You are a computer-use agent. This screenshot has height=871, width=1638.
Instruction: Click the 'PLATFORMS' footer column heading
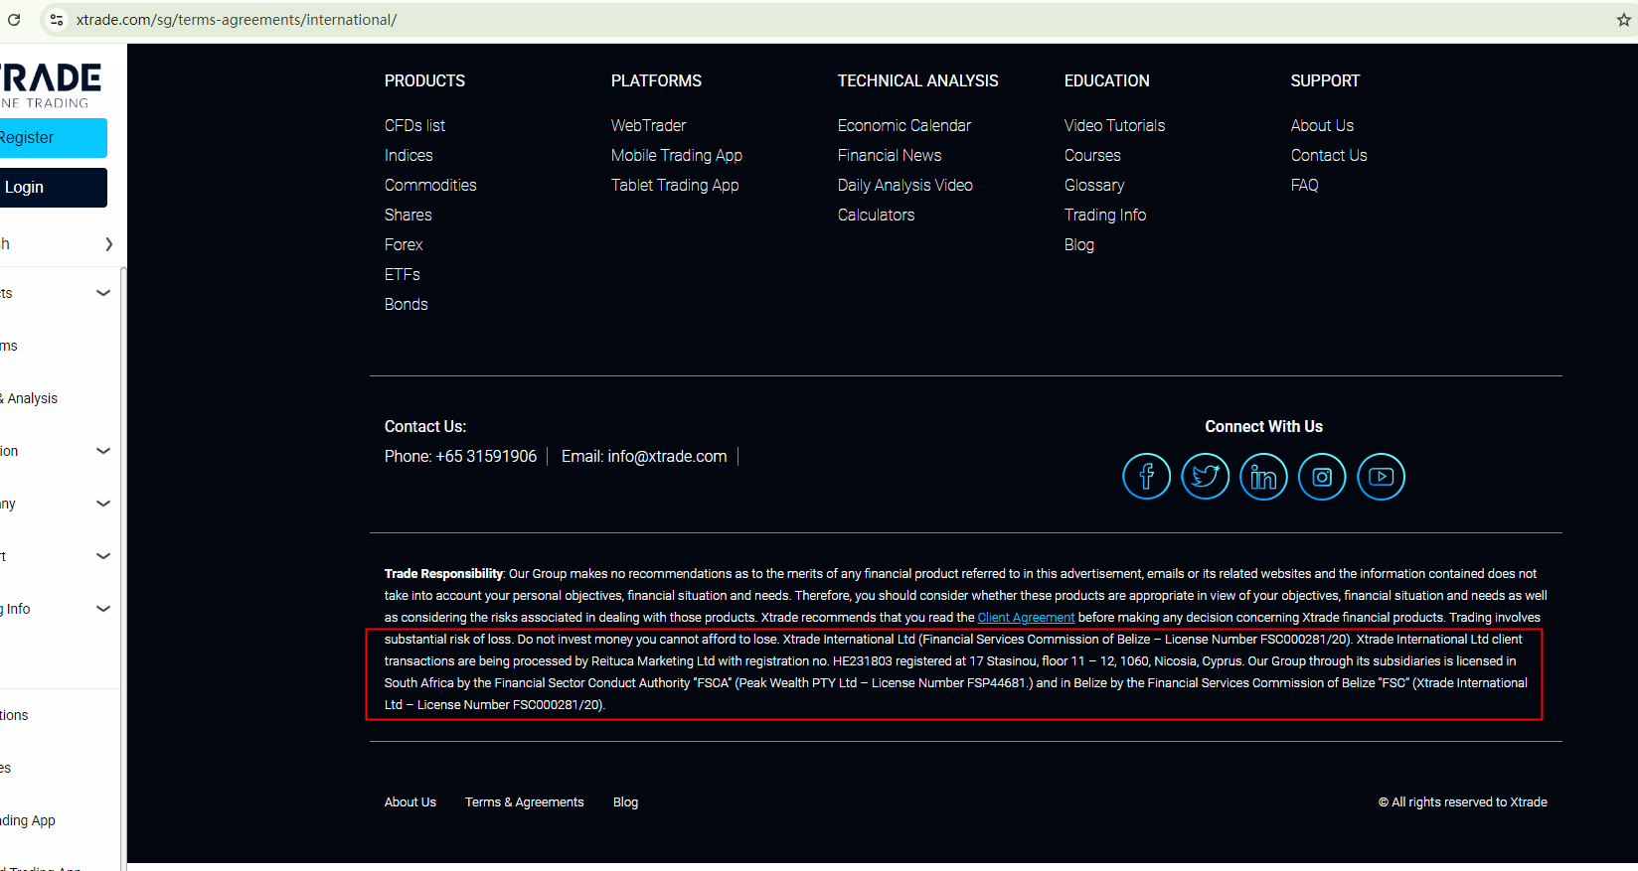point(656,81)
